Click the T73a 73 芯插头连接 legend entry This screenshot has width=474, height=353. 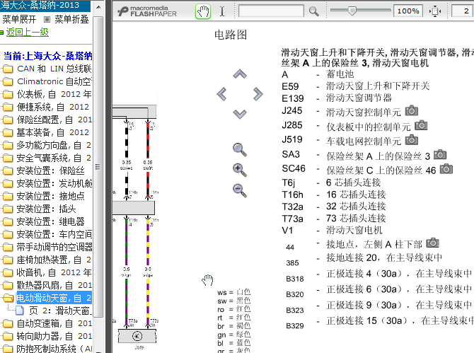[334, 218]
